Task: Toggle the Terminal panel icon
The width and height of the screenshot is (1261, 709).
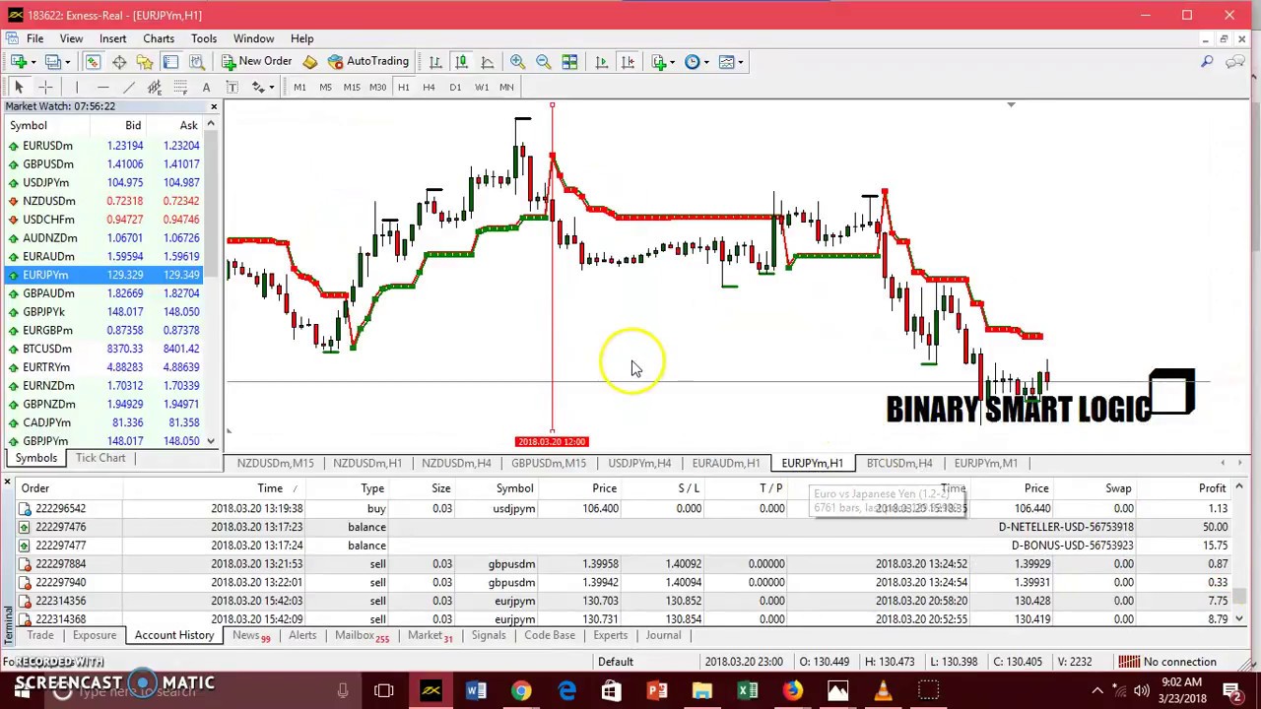Action: coord(170,62)
